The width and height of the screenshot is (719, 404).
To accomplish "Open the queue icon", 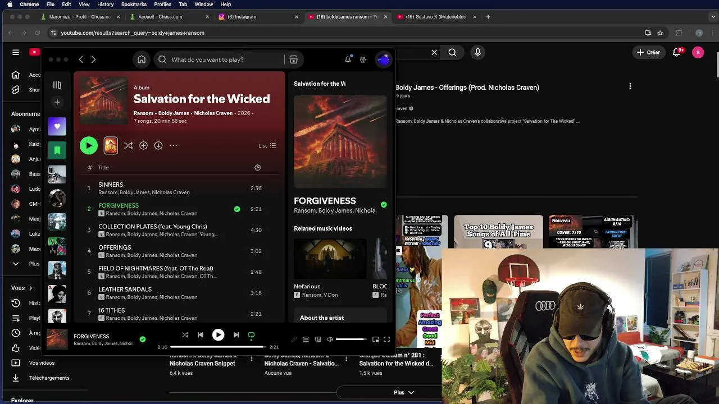I will tap(306, 339).
